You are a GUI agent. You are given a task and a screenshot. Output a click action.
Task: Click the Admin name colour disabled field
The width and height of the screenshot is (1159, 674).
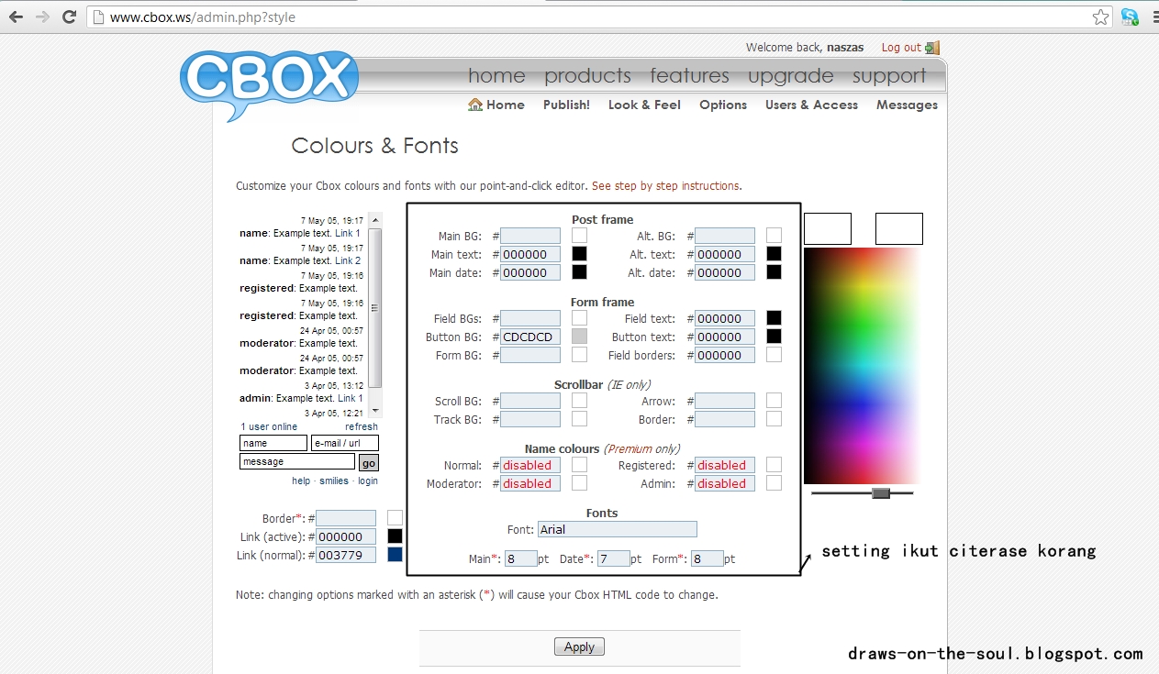pyautogui.click(x=725, y=483)
